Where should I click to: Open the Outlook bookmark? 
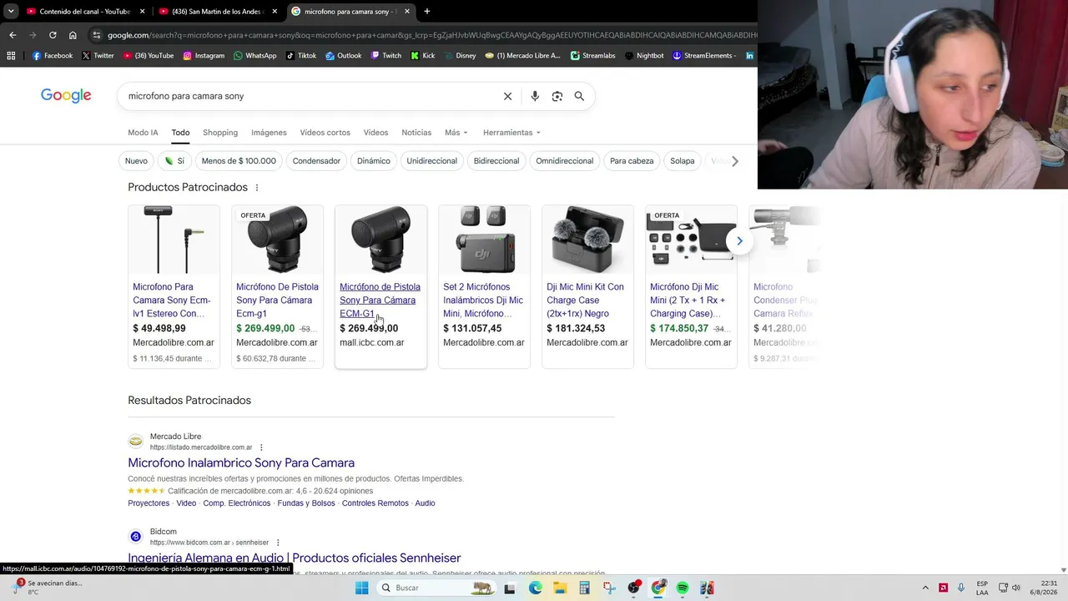[x=344, y=56]
